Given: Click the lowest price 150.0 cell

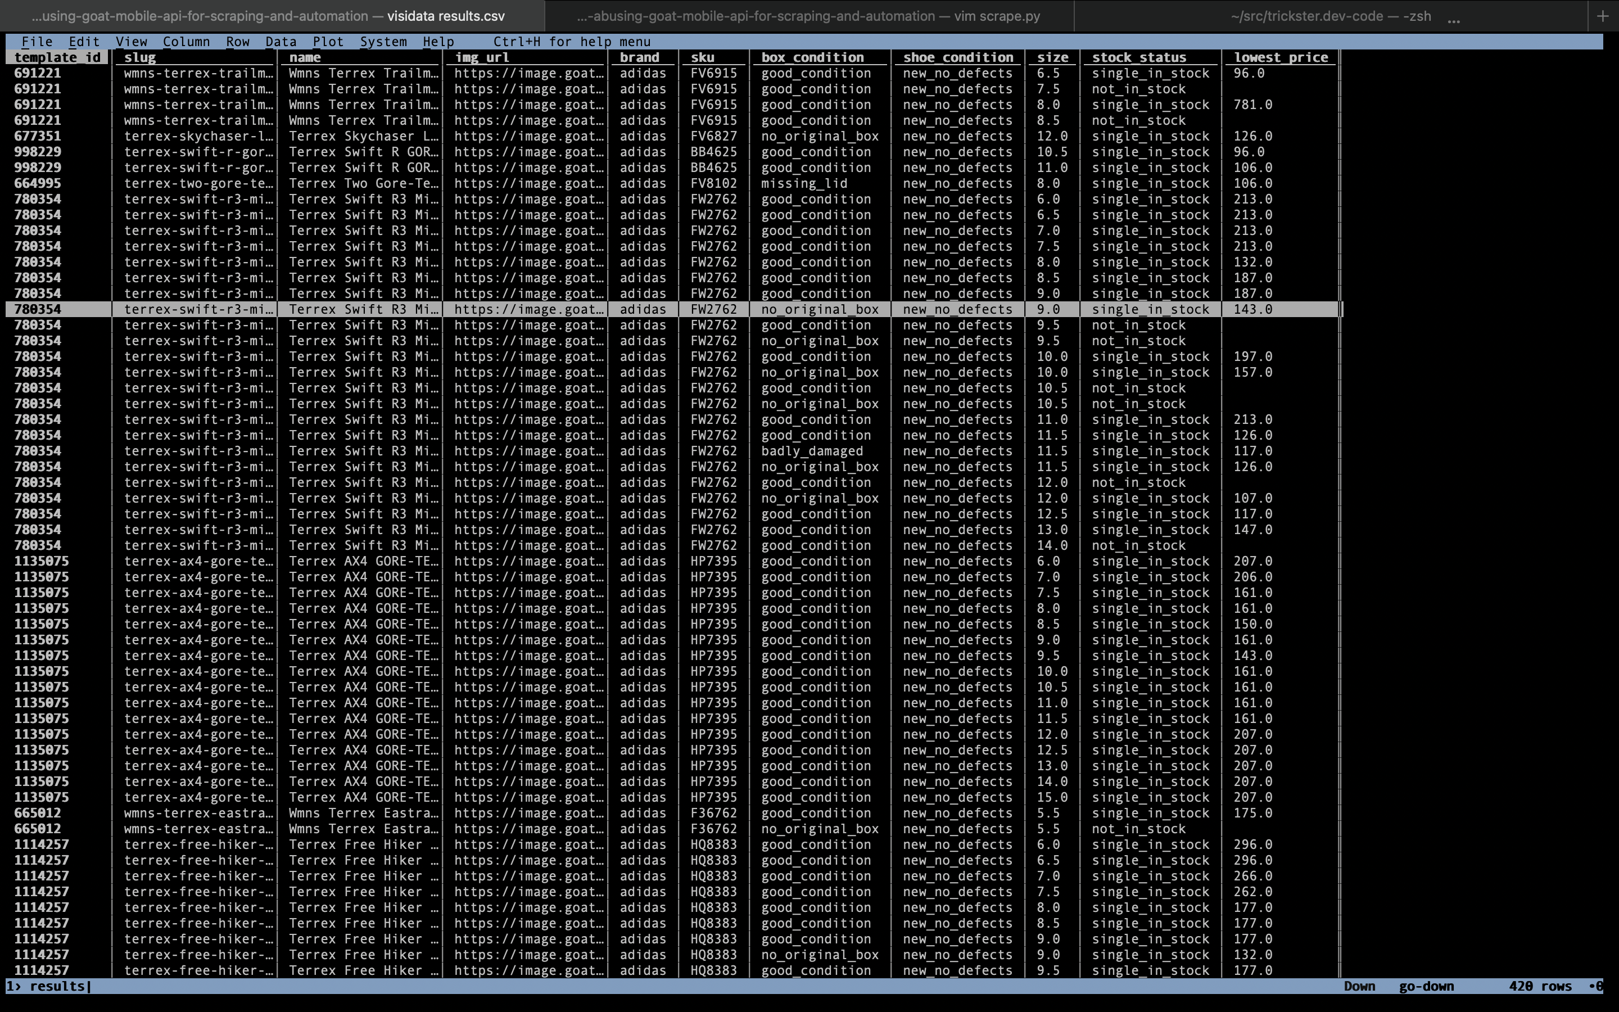Looking at the screenshot, I should point(1253,624).
